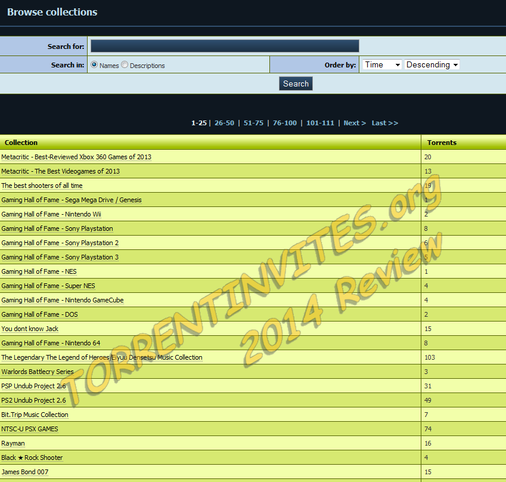The width and height of the screenshot is (506, 482).
Task: Open Legend of Heroes Music Collection
Action: pos(102,357)
